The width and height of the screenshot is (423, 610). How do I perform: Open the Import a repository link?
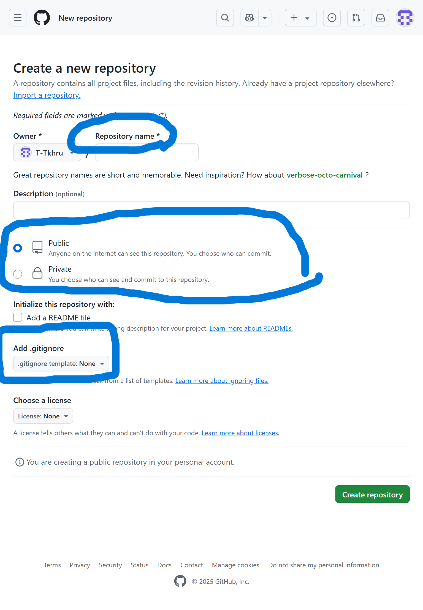47,95
